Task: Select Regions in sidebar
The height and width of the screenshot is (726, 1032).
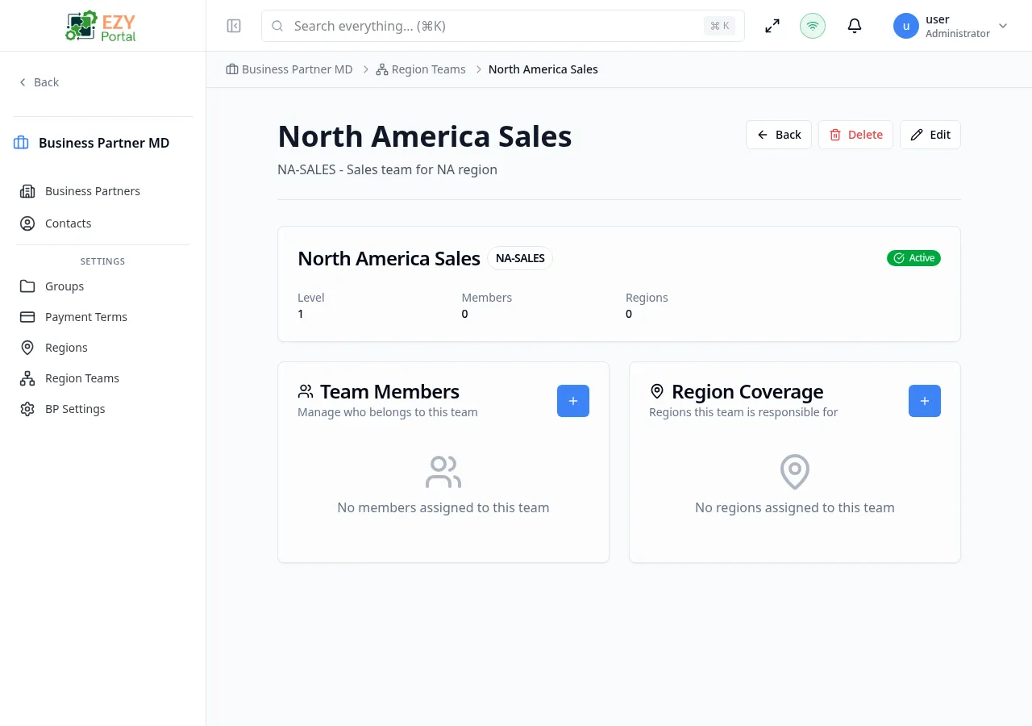Action: click(66, 348)
